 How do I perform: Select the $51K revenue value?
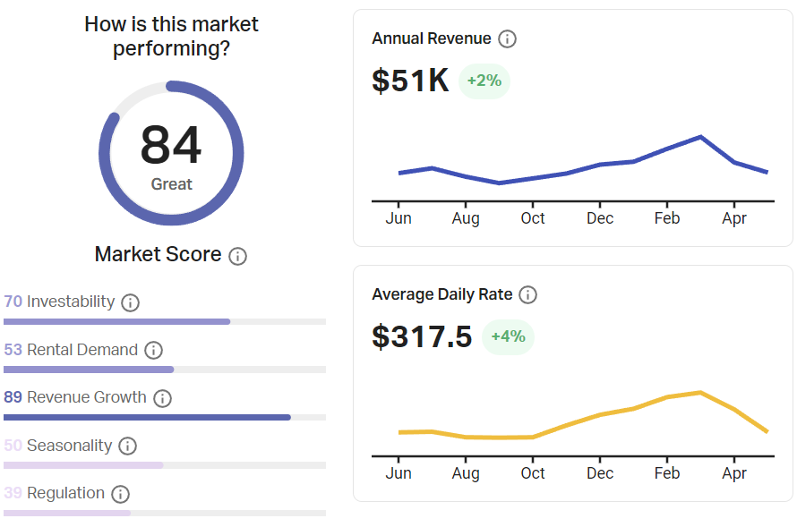pos(410,81)
